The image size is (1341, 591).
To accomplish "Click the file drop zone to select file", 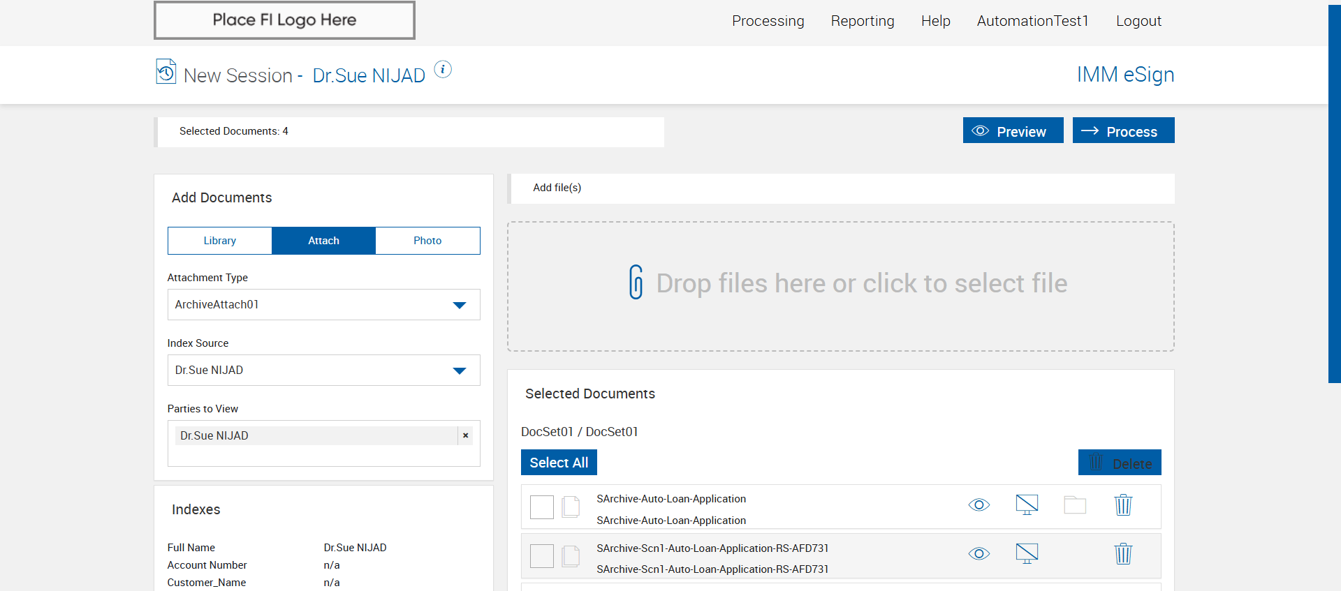I will (841, 287).
